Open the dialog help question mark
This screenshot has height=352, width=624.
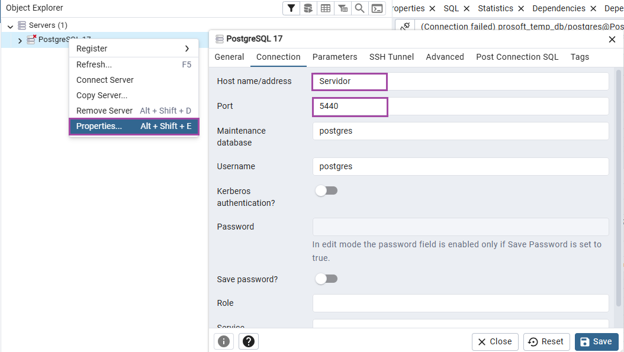point(249,341)
